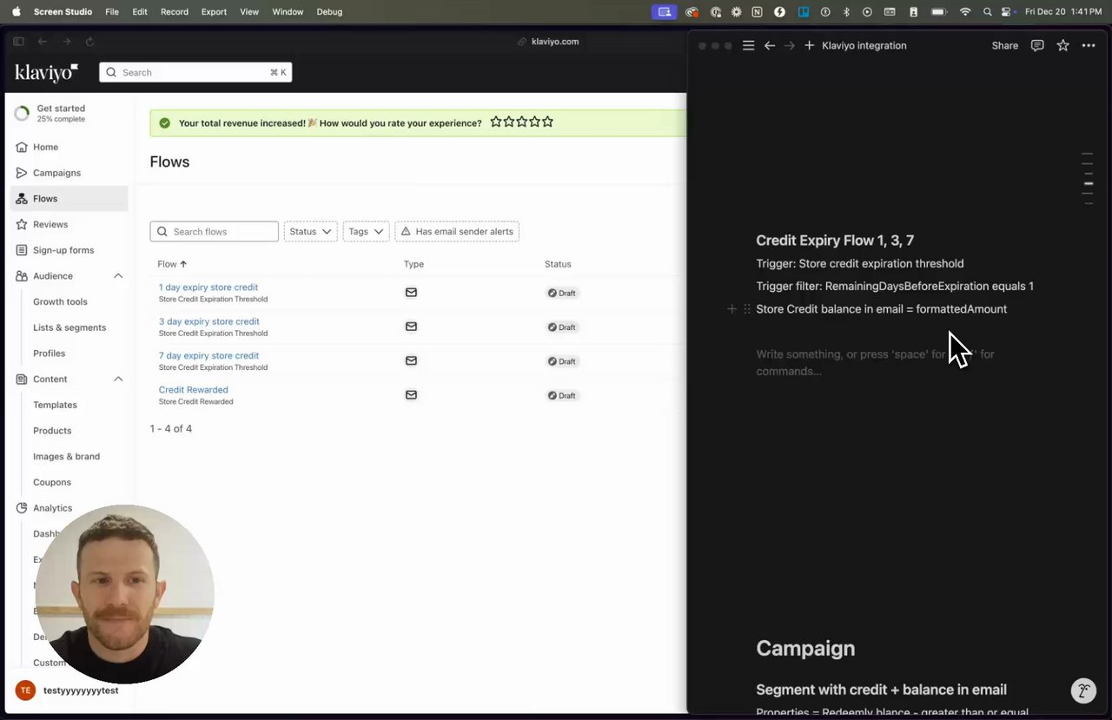
Task: Click the Wi-Fi icon in the menu bar
Action: 965,12
